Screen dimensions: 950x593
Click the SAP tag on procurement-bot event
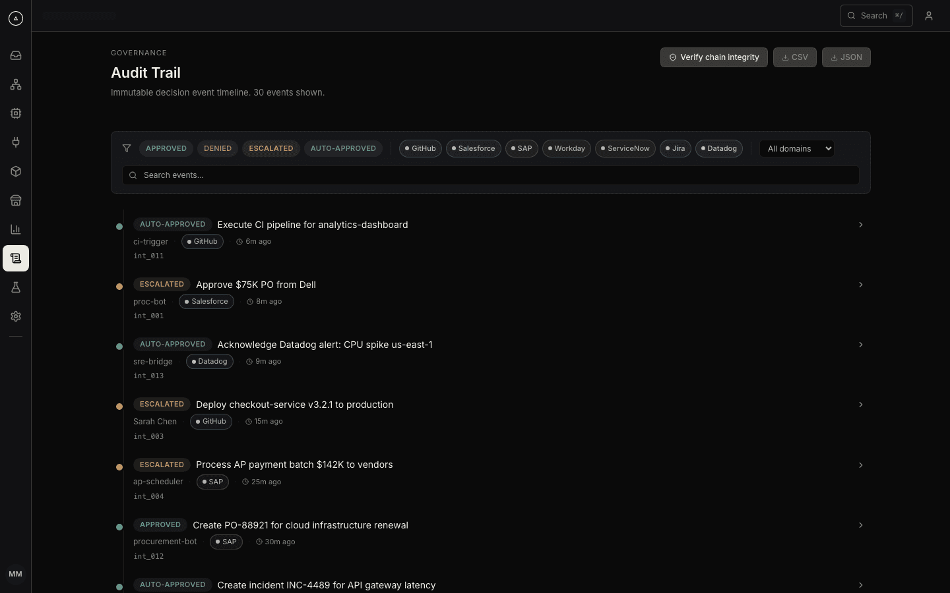pyautogui.click(x=226, y=542)
